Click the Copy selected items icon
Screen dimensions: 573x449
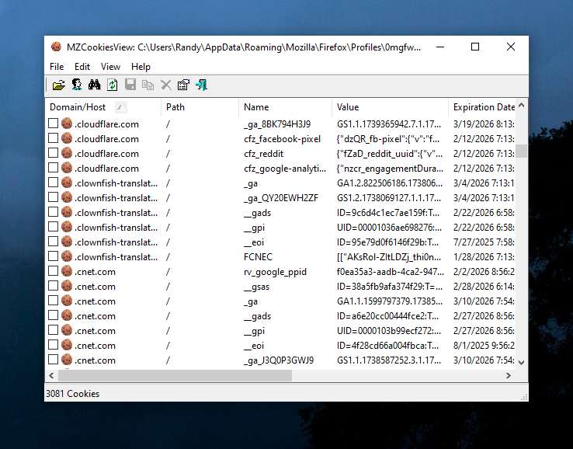pyautogui.click(x=148, y=85)
